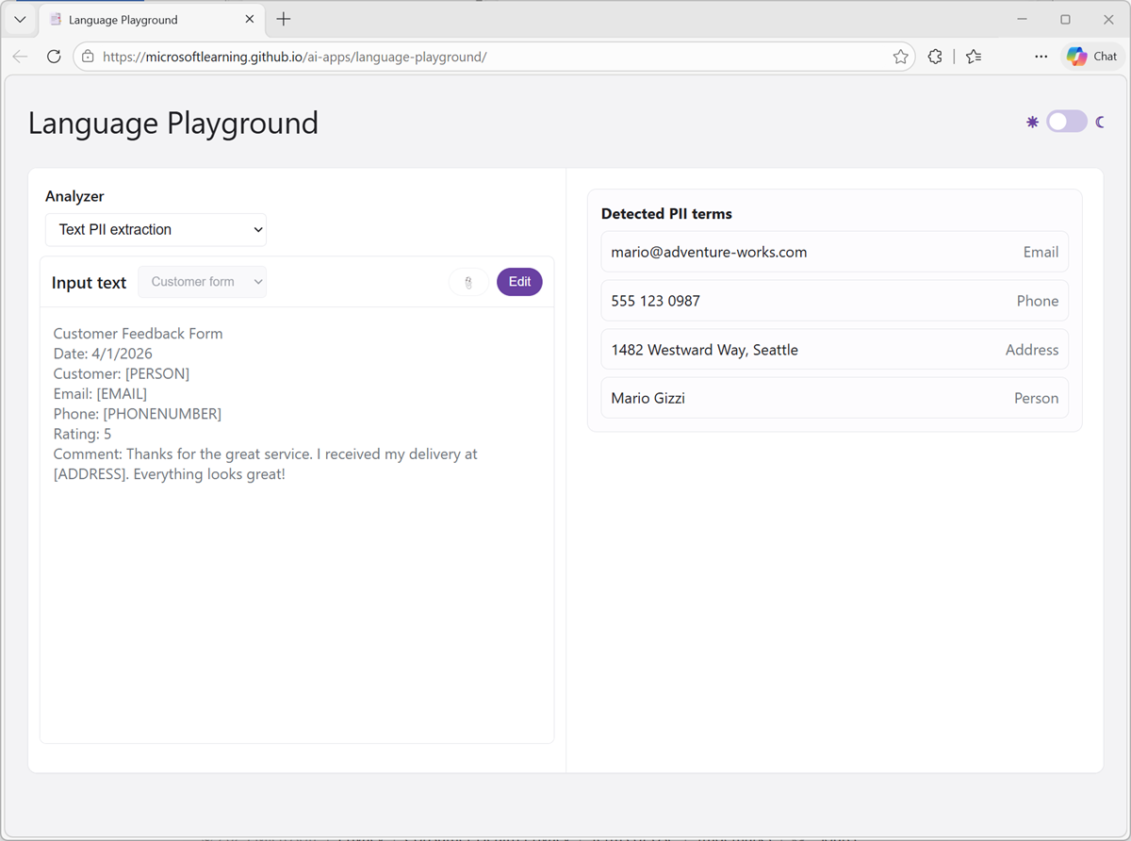Open Copilot Chat in the browser
The height and width of the screenshot is (841, 1131).
(x=1090, y=56)
